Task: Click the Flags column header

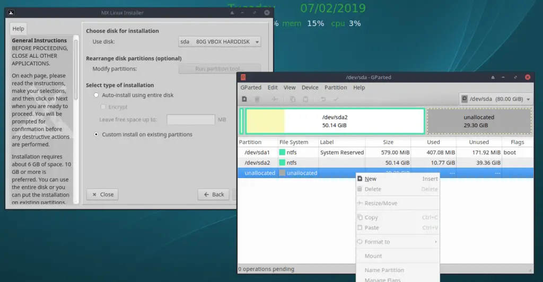Action: click(x=518, y=142)
